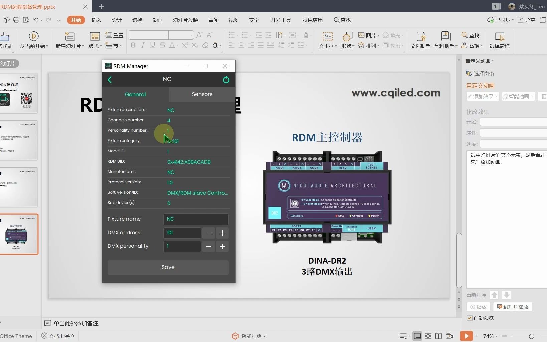Click 单击此处添加备注 notes area

[x=76, y=323]
